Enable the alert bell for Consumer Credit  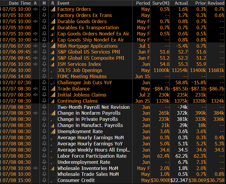[44, 180]
